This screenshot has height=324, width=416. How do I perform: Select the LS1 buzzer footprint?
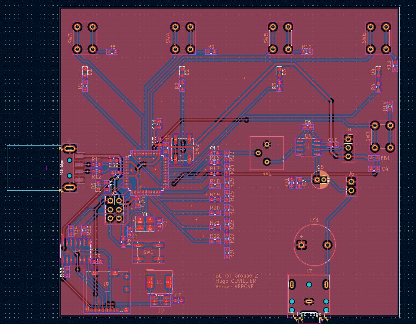[314, 245]
